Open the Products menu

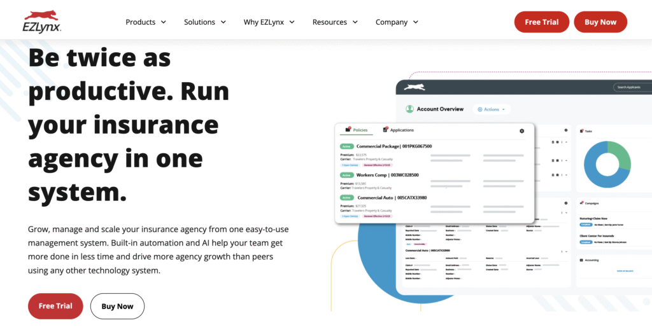[146, 22]
